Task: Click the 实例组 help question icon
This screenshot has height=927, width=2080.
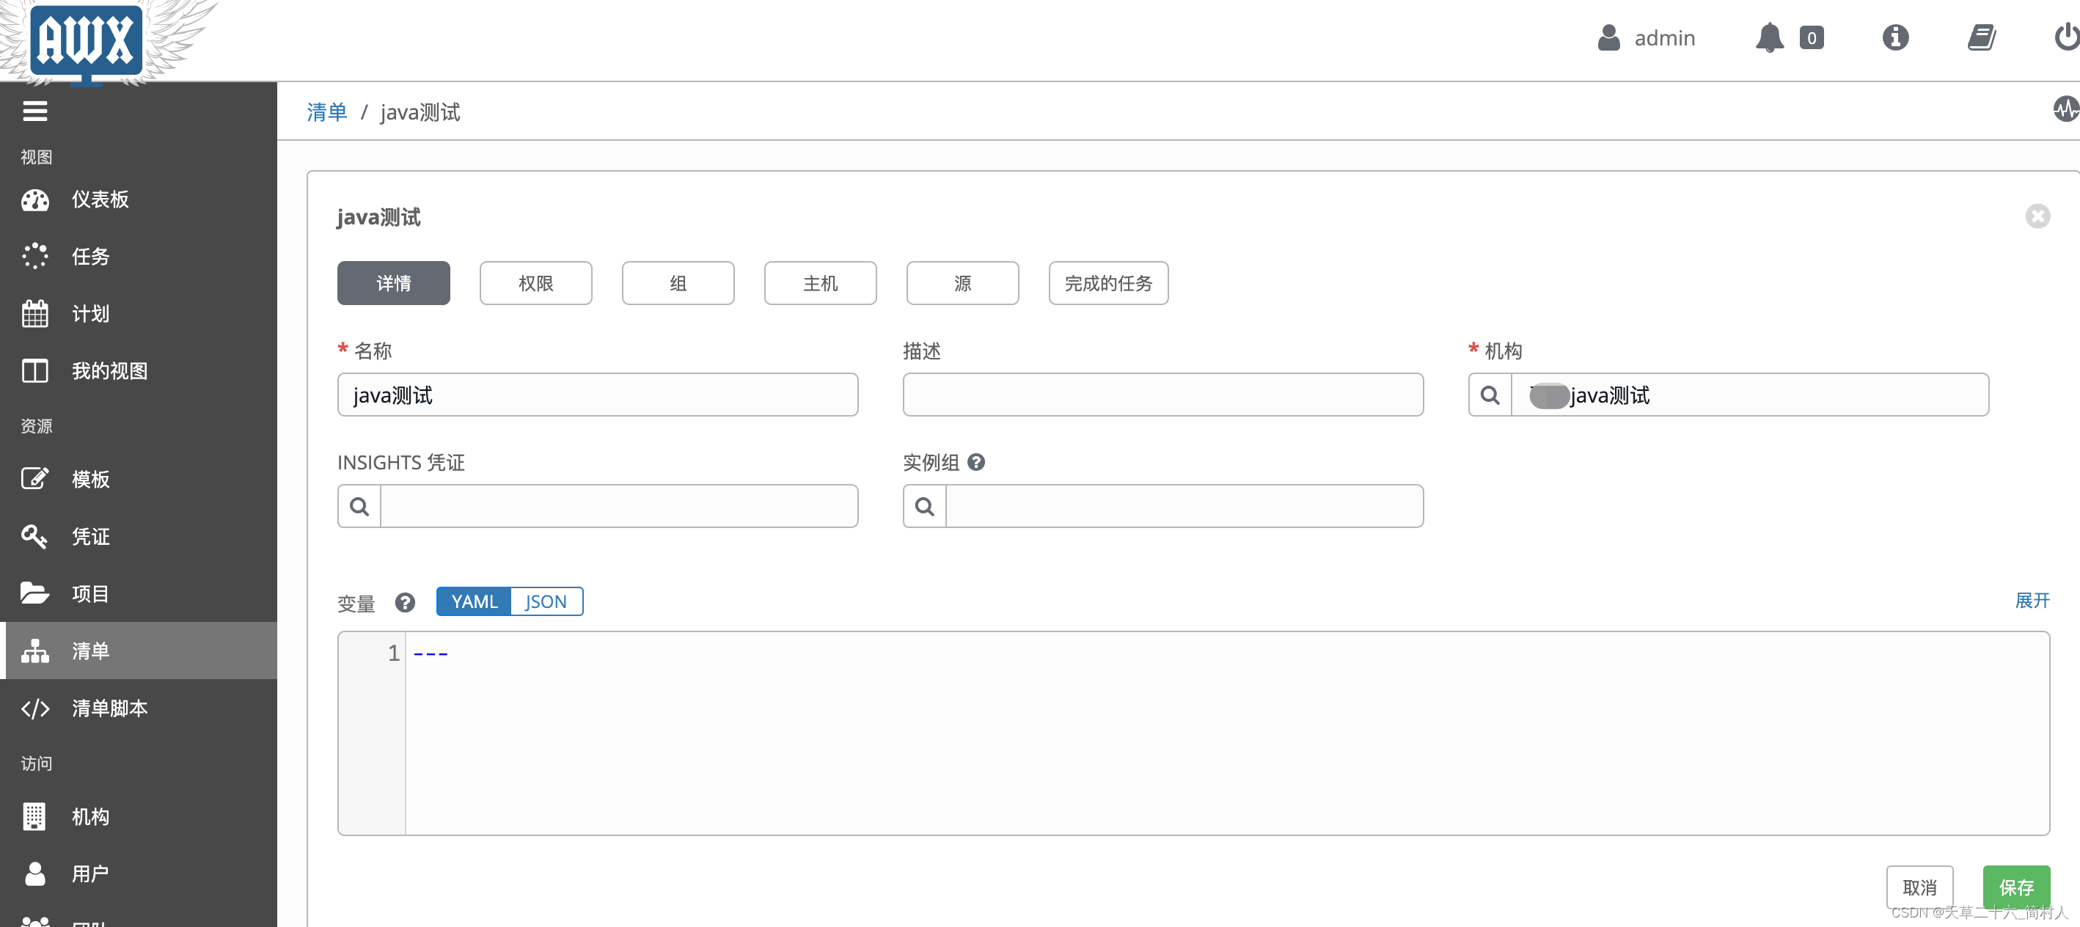Action: click(975, 462)
